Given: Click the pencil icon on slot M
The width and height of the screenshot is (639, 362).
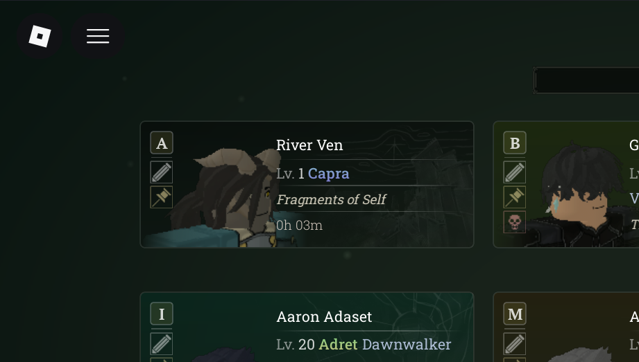Looking at the screenshot, I should (515, 343).
